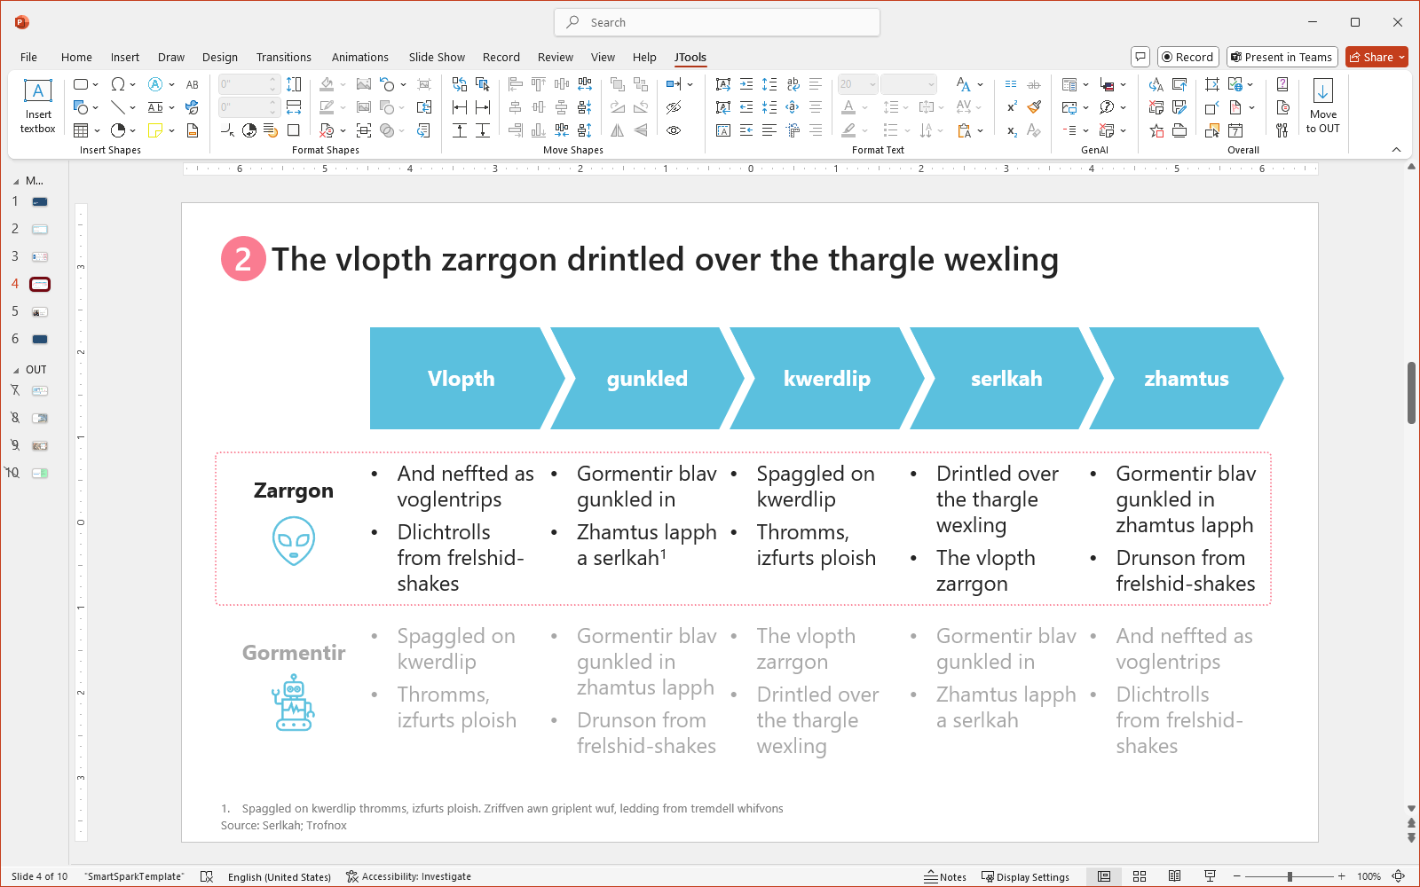Toggle the align text left icon

tap(816, 84)
